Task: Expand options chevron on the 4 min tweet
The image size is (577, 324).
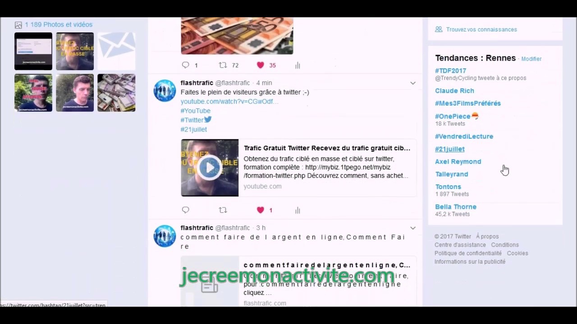Action: tap(412, 83)
